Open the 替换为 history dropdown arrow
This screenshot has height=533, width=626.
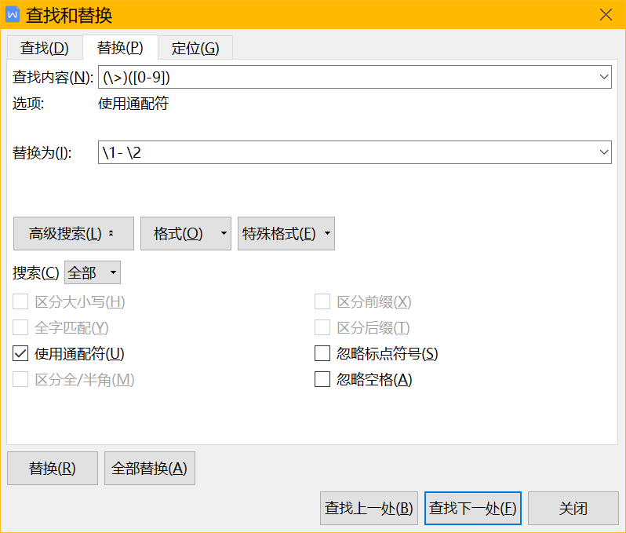[603, 152]
